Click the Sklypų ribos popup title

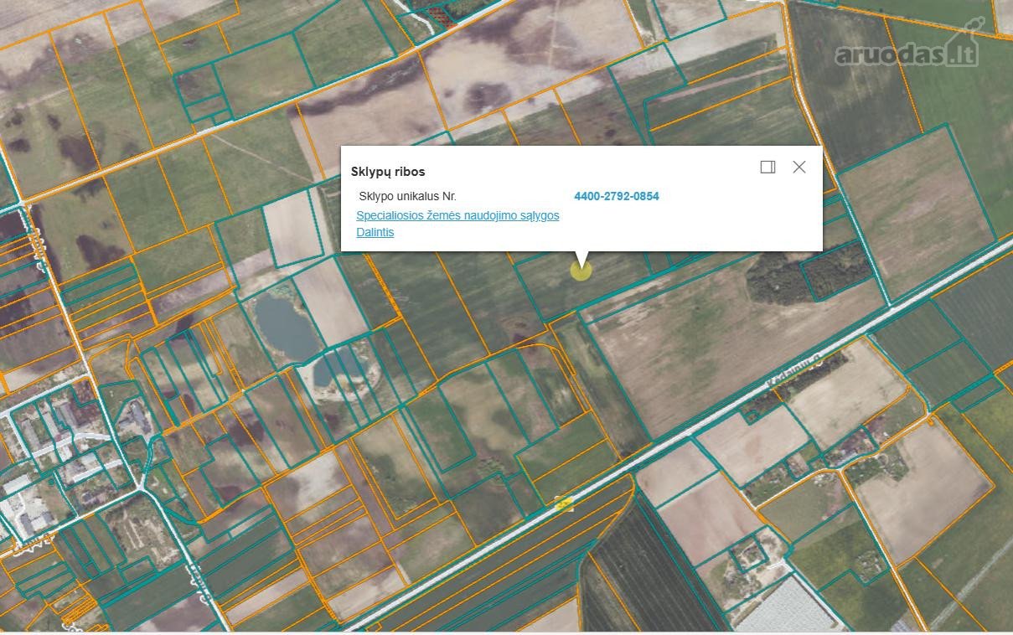pyautogui.click(x=388, y=172)
